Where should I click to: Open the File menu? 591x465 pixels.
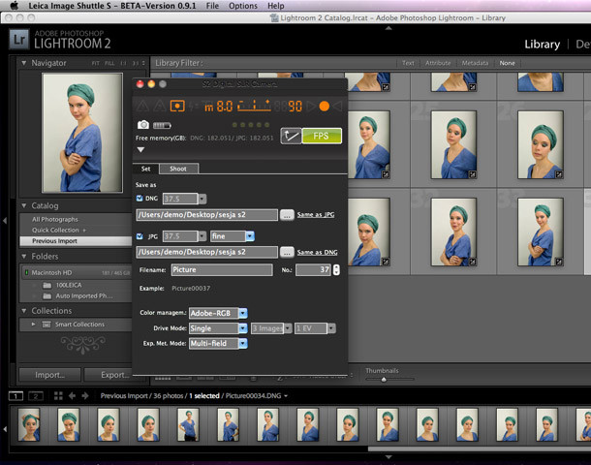pyautogui.click(x=212, y=6)
